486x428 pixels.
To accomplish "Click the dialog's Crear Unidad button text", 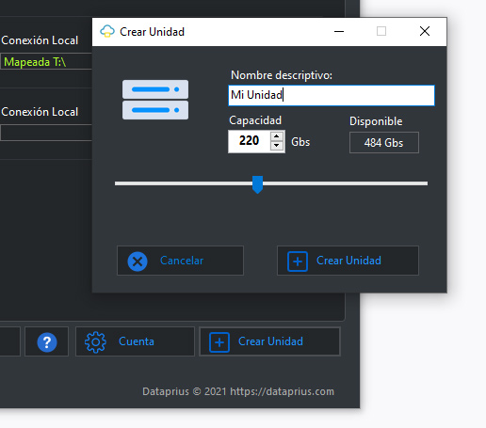I will 348,261.
